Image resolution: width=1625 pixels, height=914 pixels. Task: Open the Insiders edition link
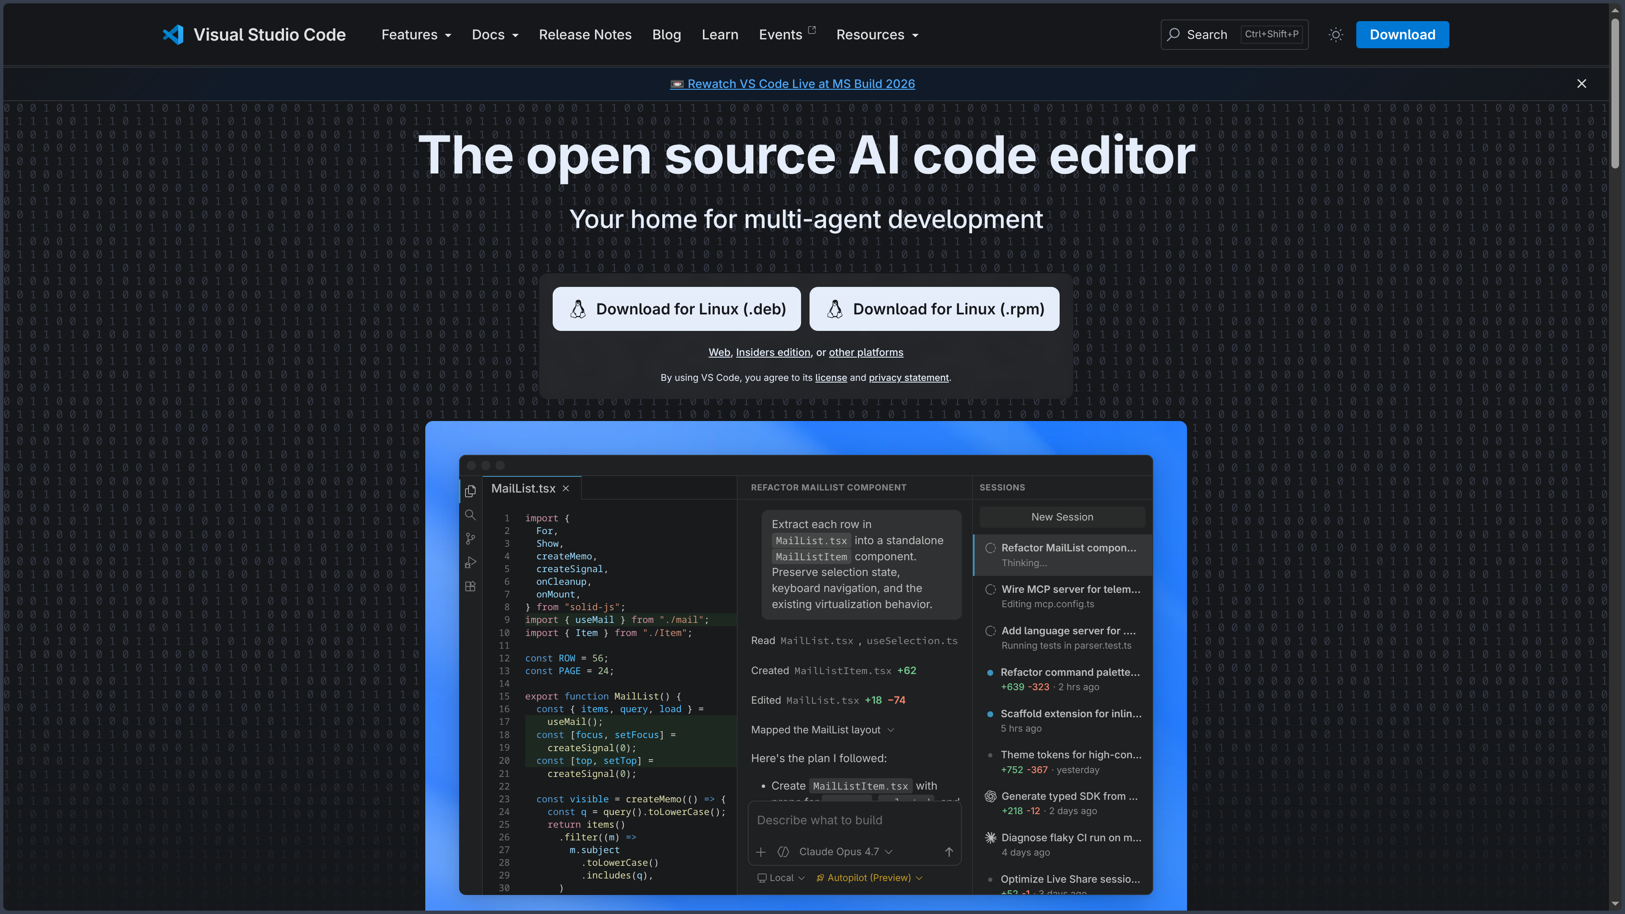pyautogui.click(x=773, y=352)
